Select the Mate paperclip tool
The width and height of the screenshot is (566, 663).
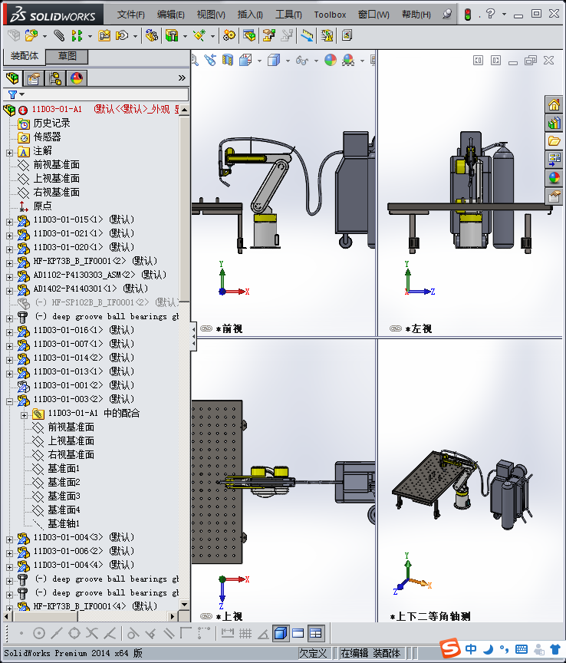(x=59, y=36)
